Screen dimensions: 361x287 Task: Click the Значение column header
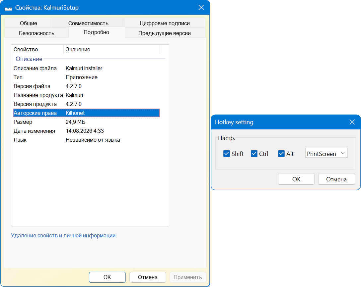coord(112,49)
